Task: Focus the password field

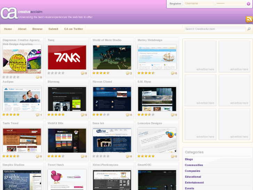Action: (x=230, y=3)
